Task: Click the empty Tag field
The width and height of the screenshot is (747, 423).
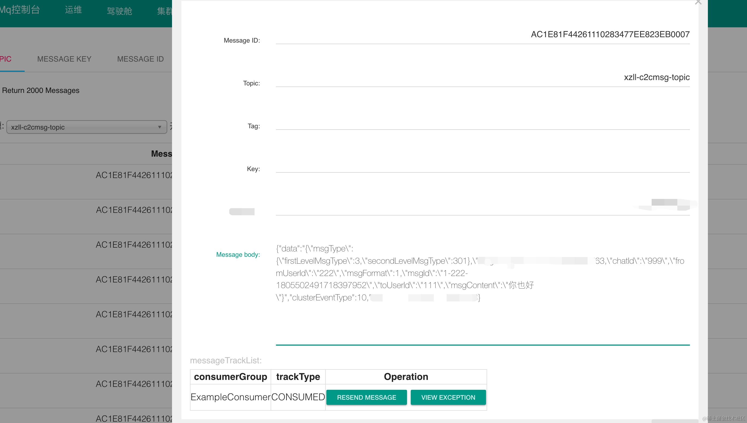Action: pyautogui.click(x=483, y=123)
